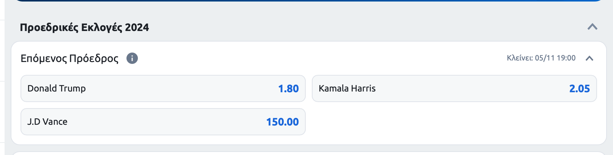Image resolution: width=613 pixels, height=155 pixels.
Task: Click the Προεδρικές Εκλογές 2024 heading
Action: (x=84, y=27)
